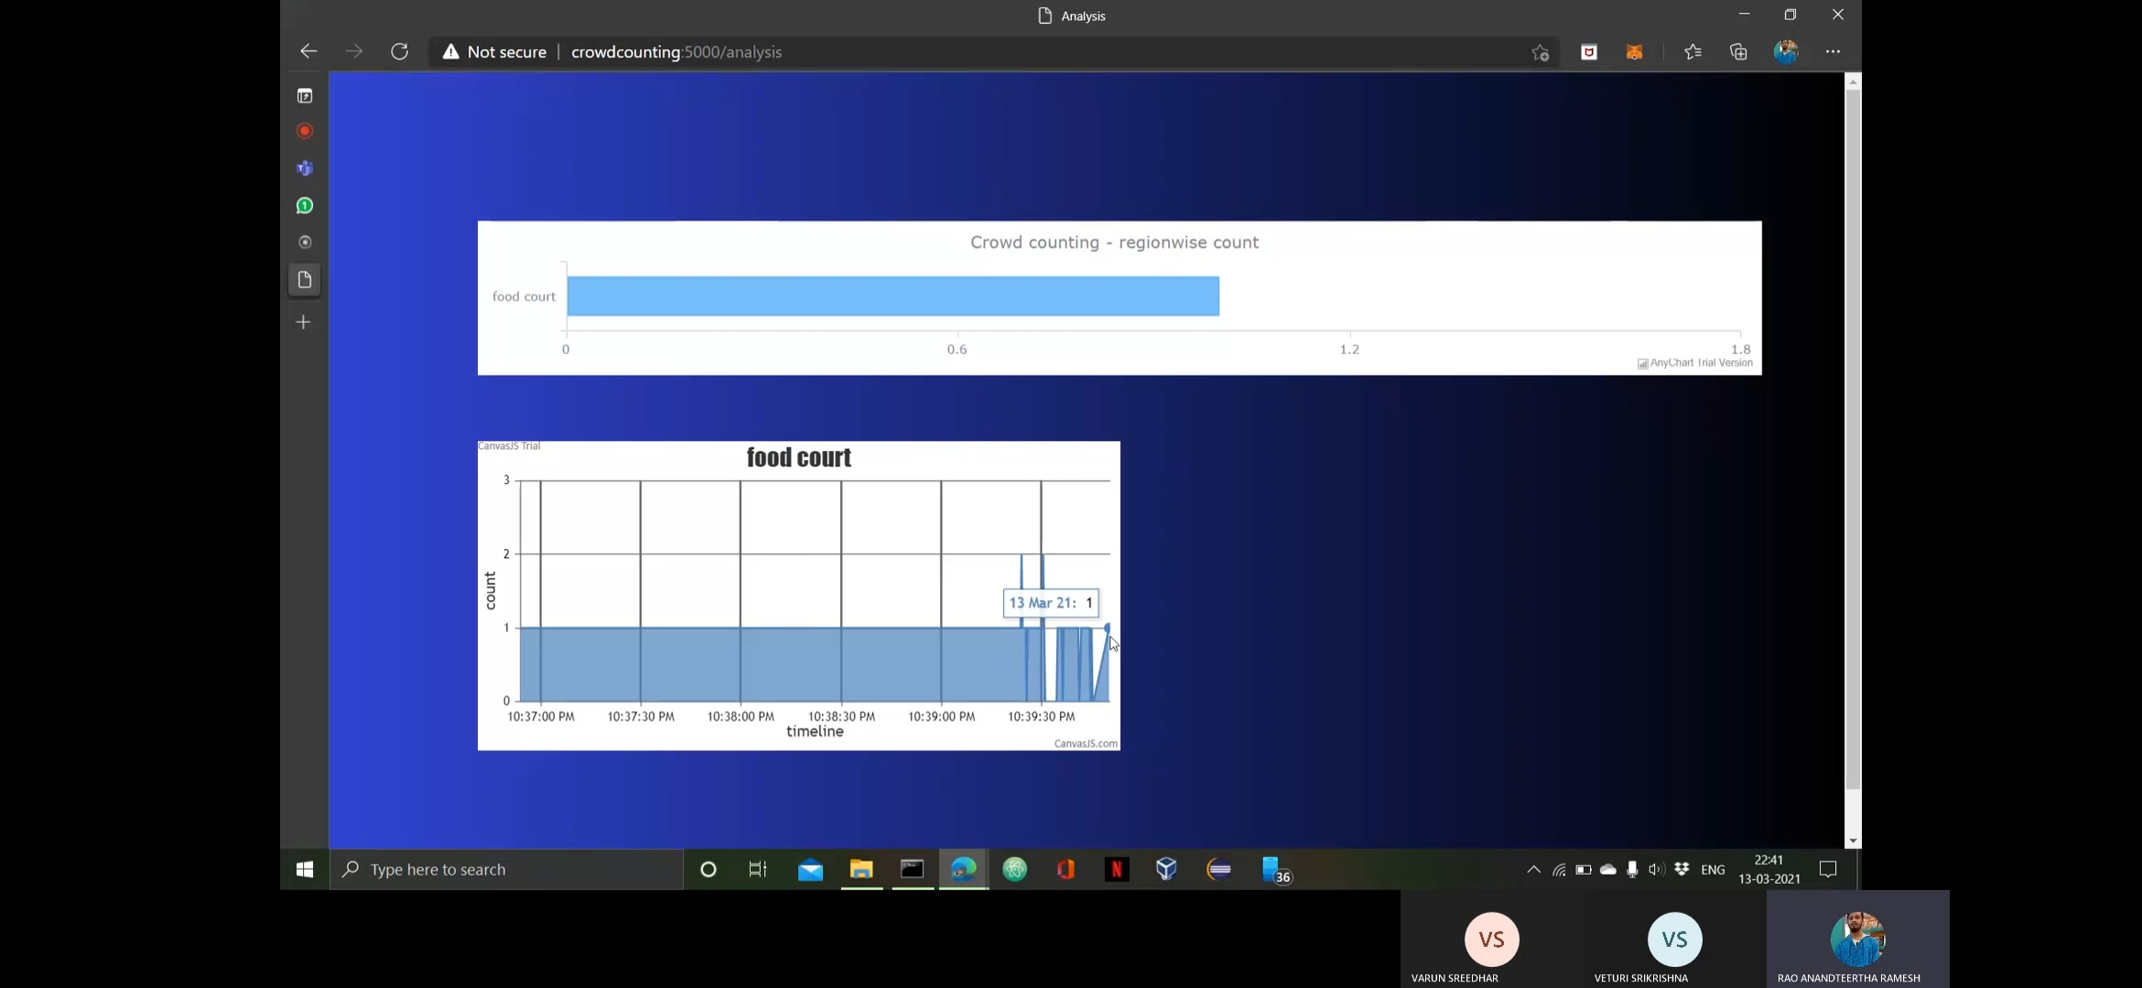Launch Atom editor from the taskbar
Viewport: 2142px width, 988px height.
[1013, 869]
